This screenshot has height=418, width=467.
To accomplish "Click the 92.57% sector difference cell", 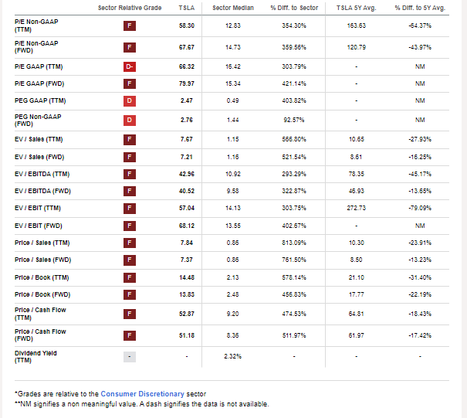I will (x=294, y=121).
